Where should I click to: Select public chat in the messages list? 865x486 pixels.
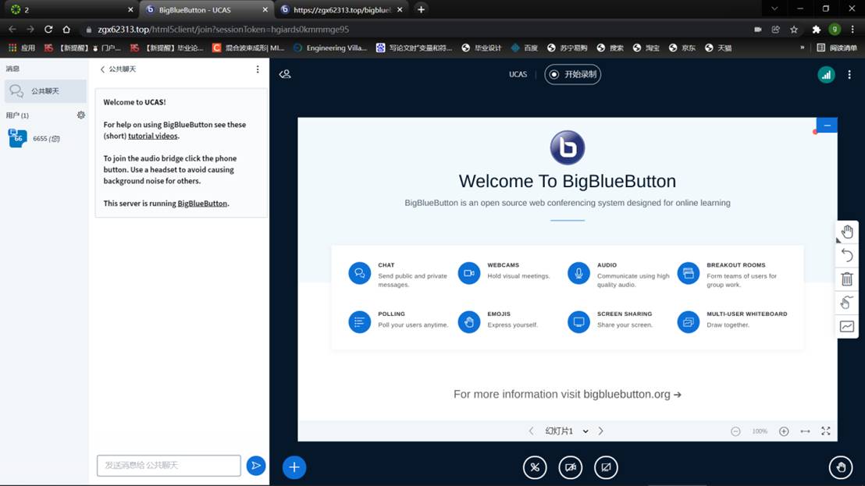[45, 91]
